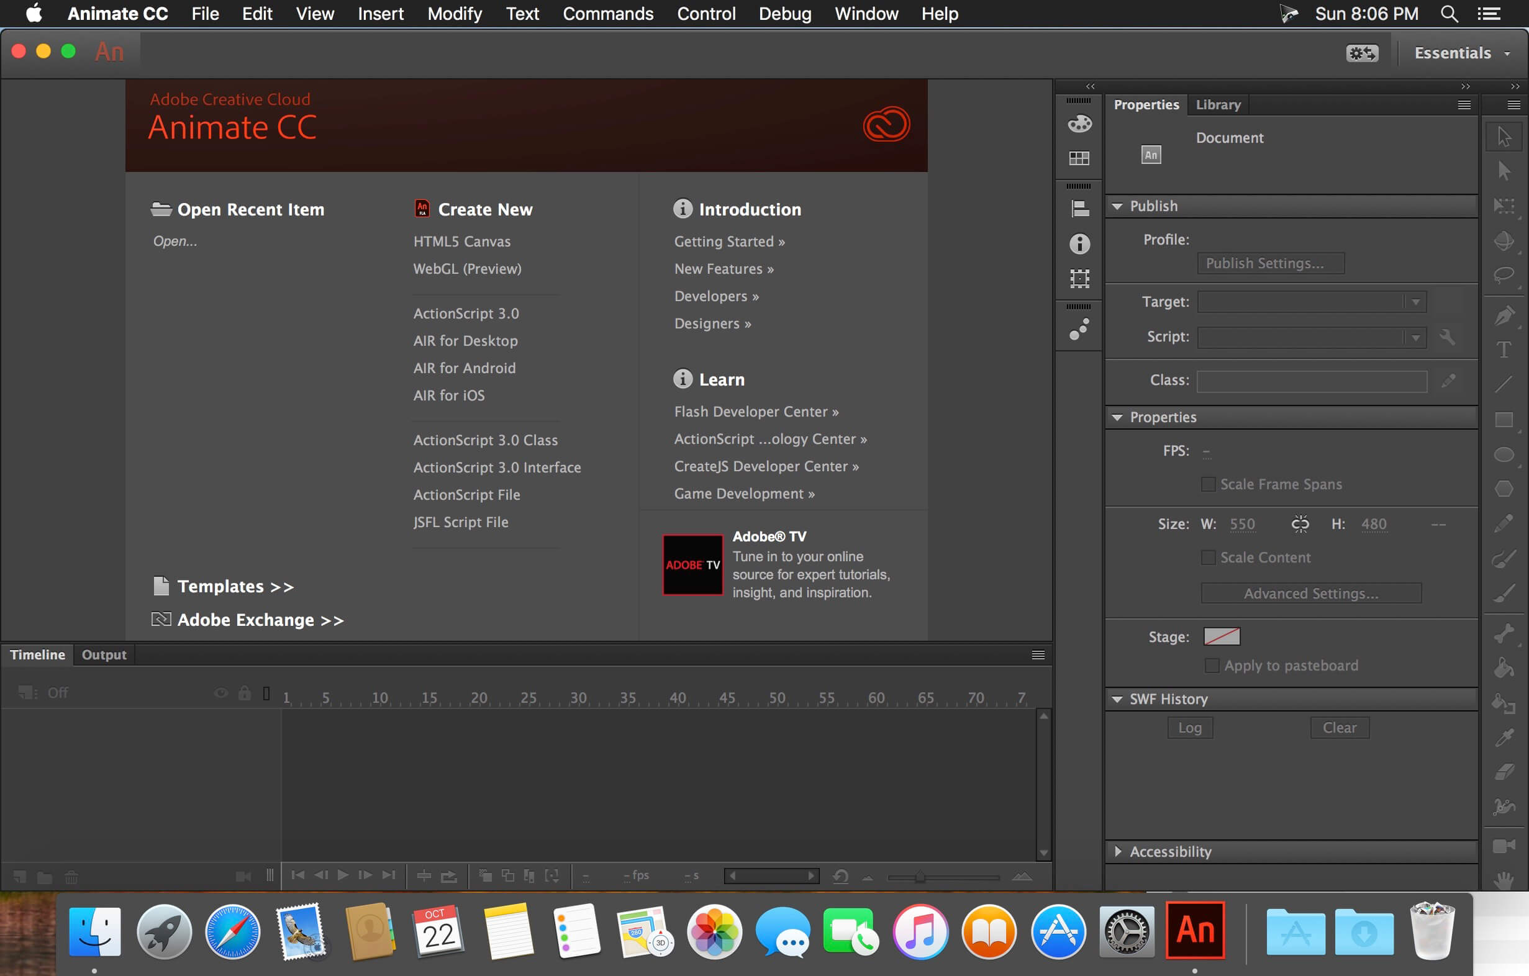The width and height of the screenshot is (1529, 976).
Task: Select the Text tool
Action: (1504, 350)
